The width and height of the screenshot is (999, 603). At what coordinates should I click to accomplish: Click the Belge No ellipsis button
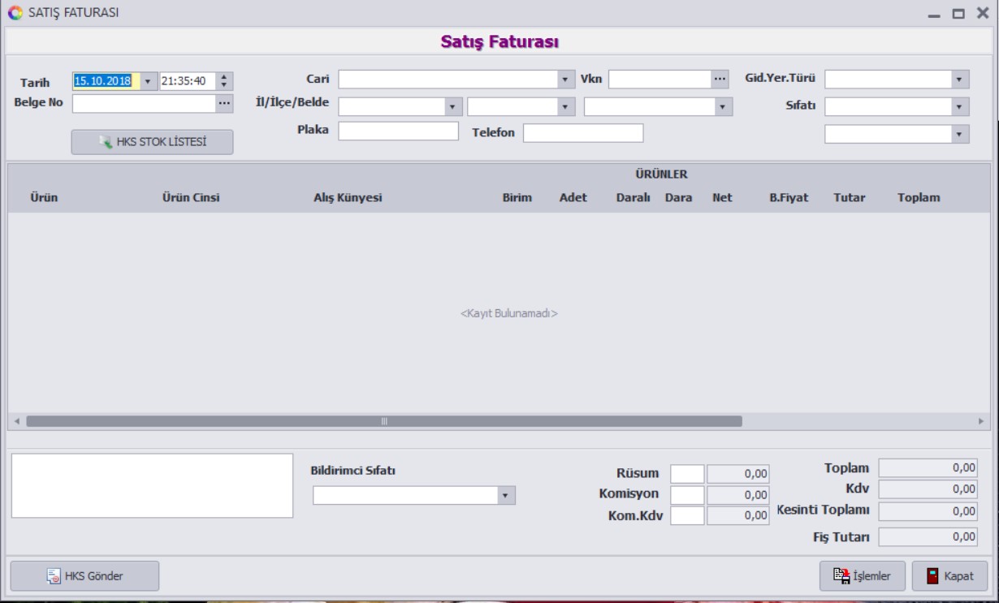(224, 103)
